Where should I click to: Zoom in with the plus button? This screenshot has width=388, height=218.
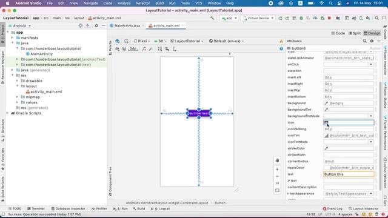coord(277,170)
